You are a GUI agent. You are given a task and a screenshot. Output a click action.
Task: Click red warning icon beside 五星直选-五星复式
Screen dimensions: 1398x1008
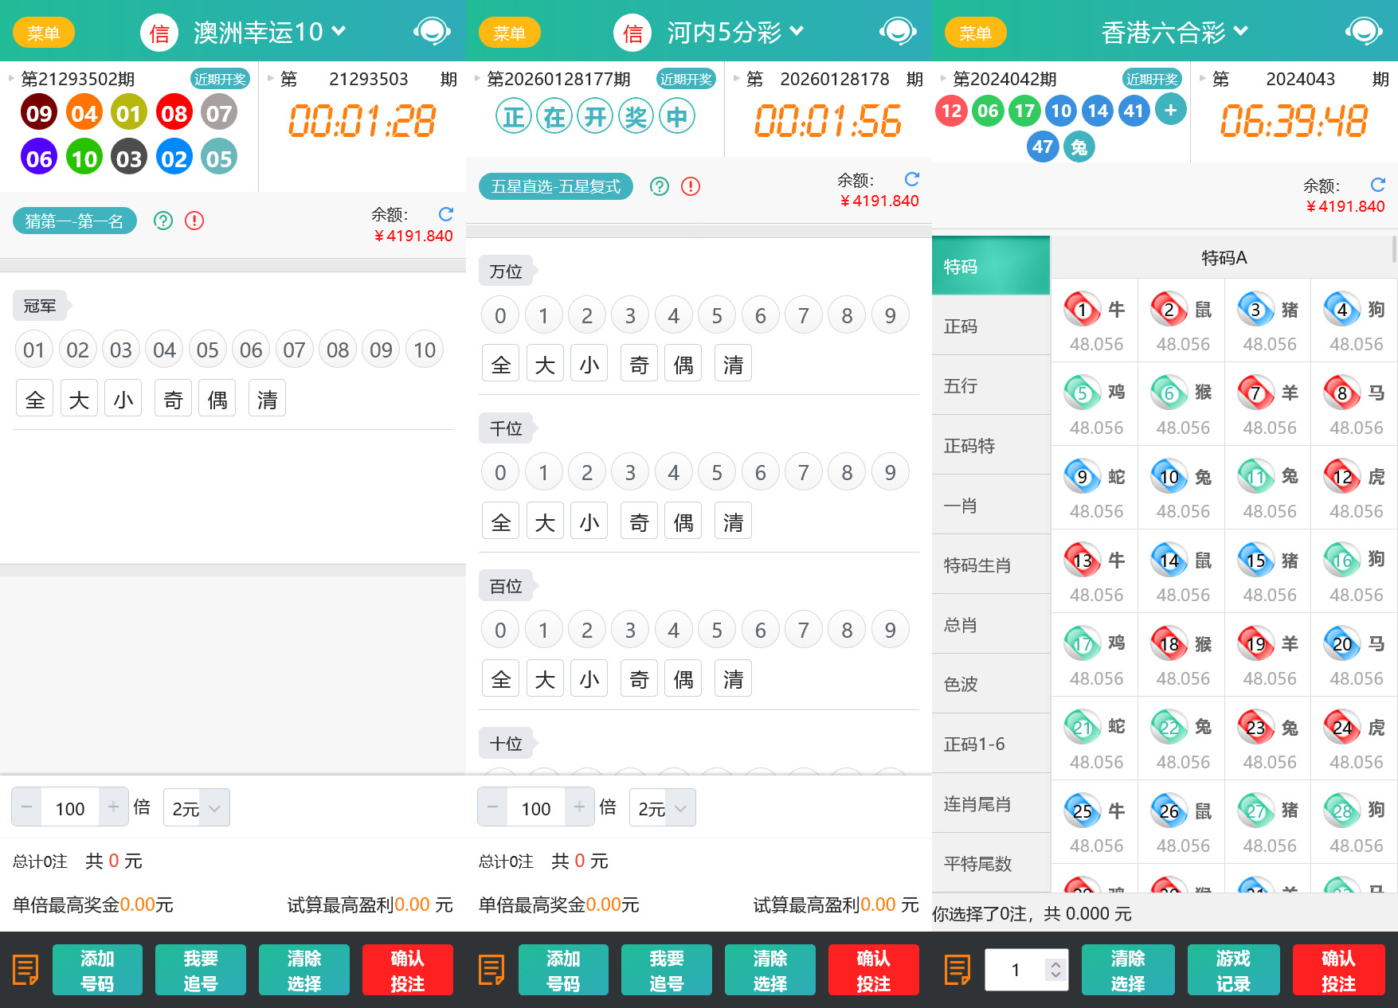click(x=691, y=186)
